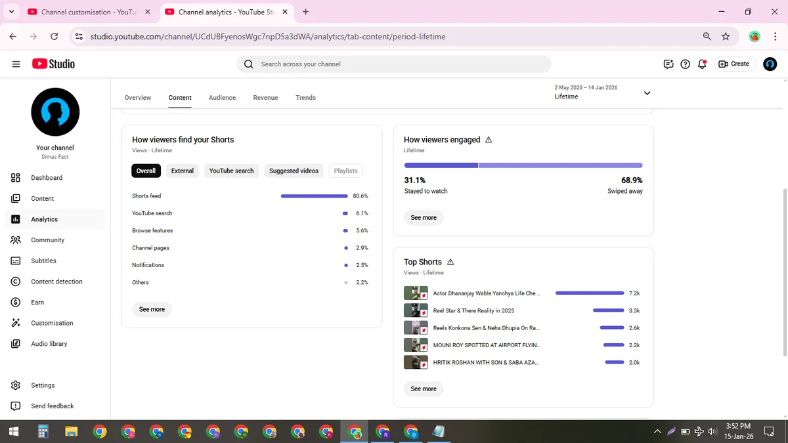Switch to Channel customisation browser tab

pos(89,12)
